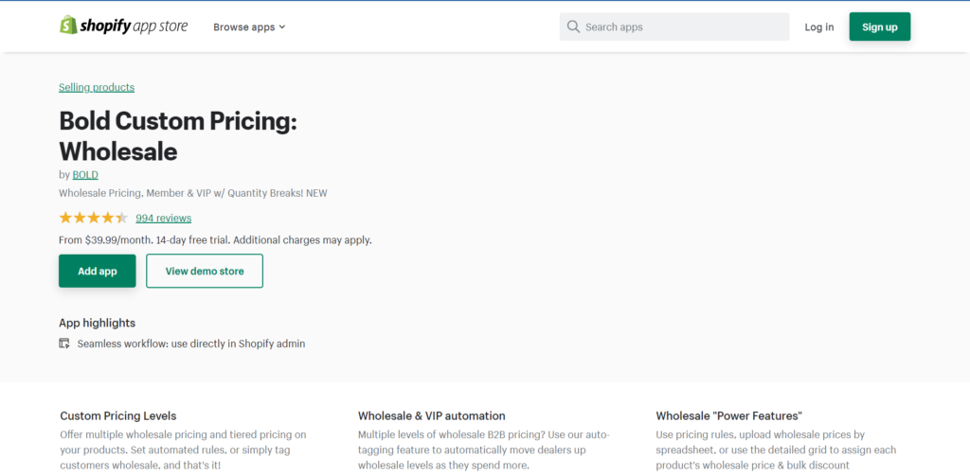Click the Seamless workflow admin icon
970x476 pixels.
click(64, 344)
